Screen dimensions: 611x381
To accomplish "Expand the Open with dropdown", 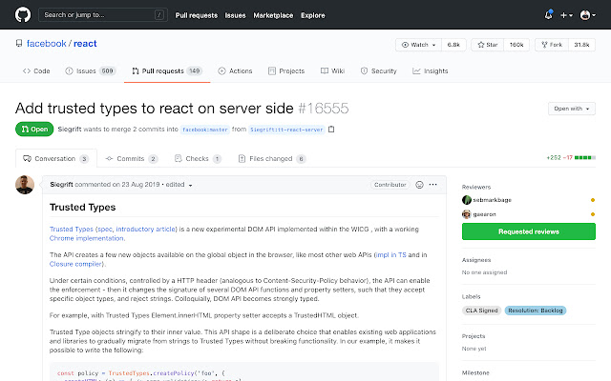I will 572,109.
